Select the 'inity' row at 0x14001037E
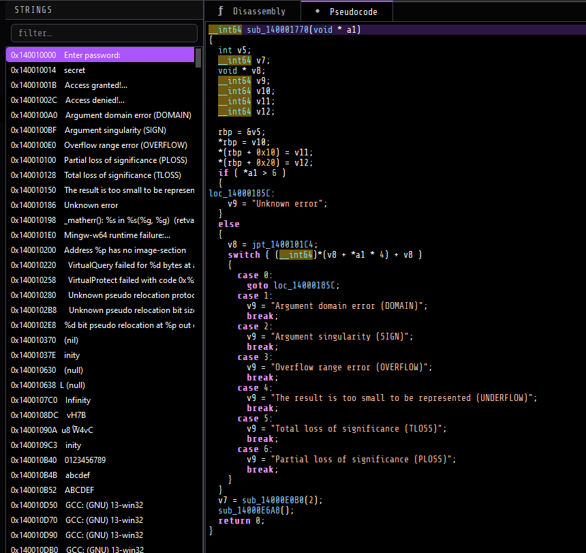Screen dimensions: 586x553 tap(100, 355)
